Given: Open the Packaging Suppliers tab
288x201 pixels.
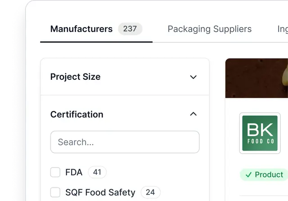Looking at the screenshot, I should click(209, 29).
